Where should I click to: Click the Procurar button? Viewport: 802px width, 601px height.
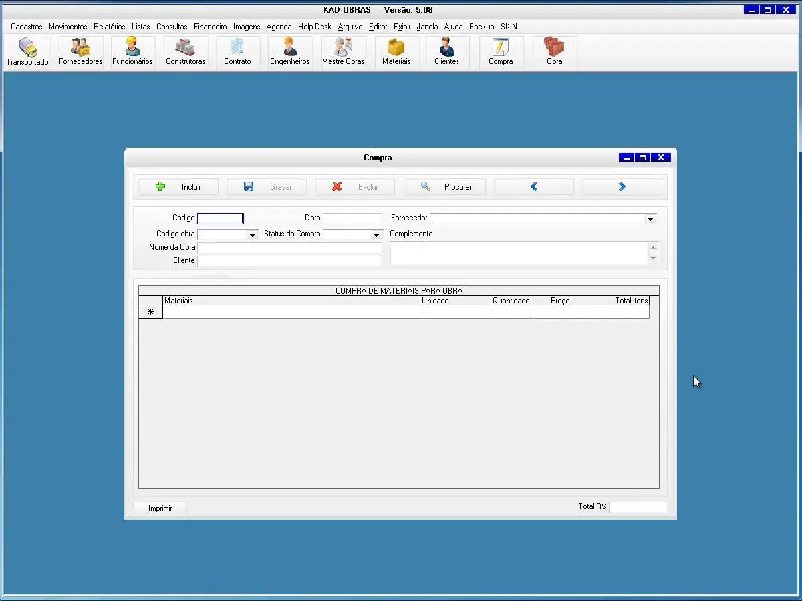(445, 187)
